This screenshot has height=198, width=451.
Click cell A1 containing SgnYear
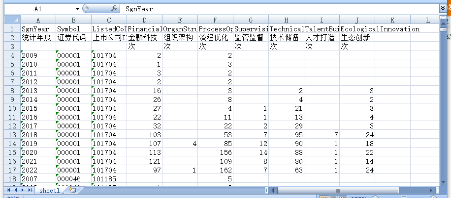pyautogui.click(x=38, y=29)
